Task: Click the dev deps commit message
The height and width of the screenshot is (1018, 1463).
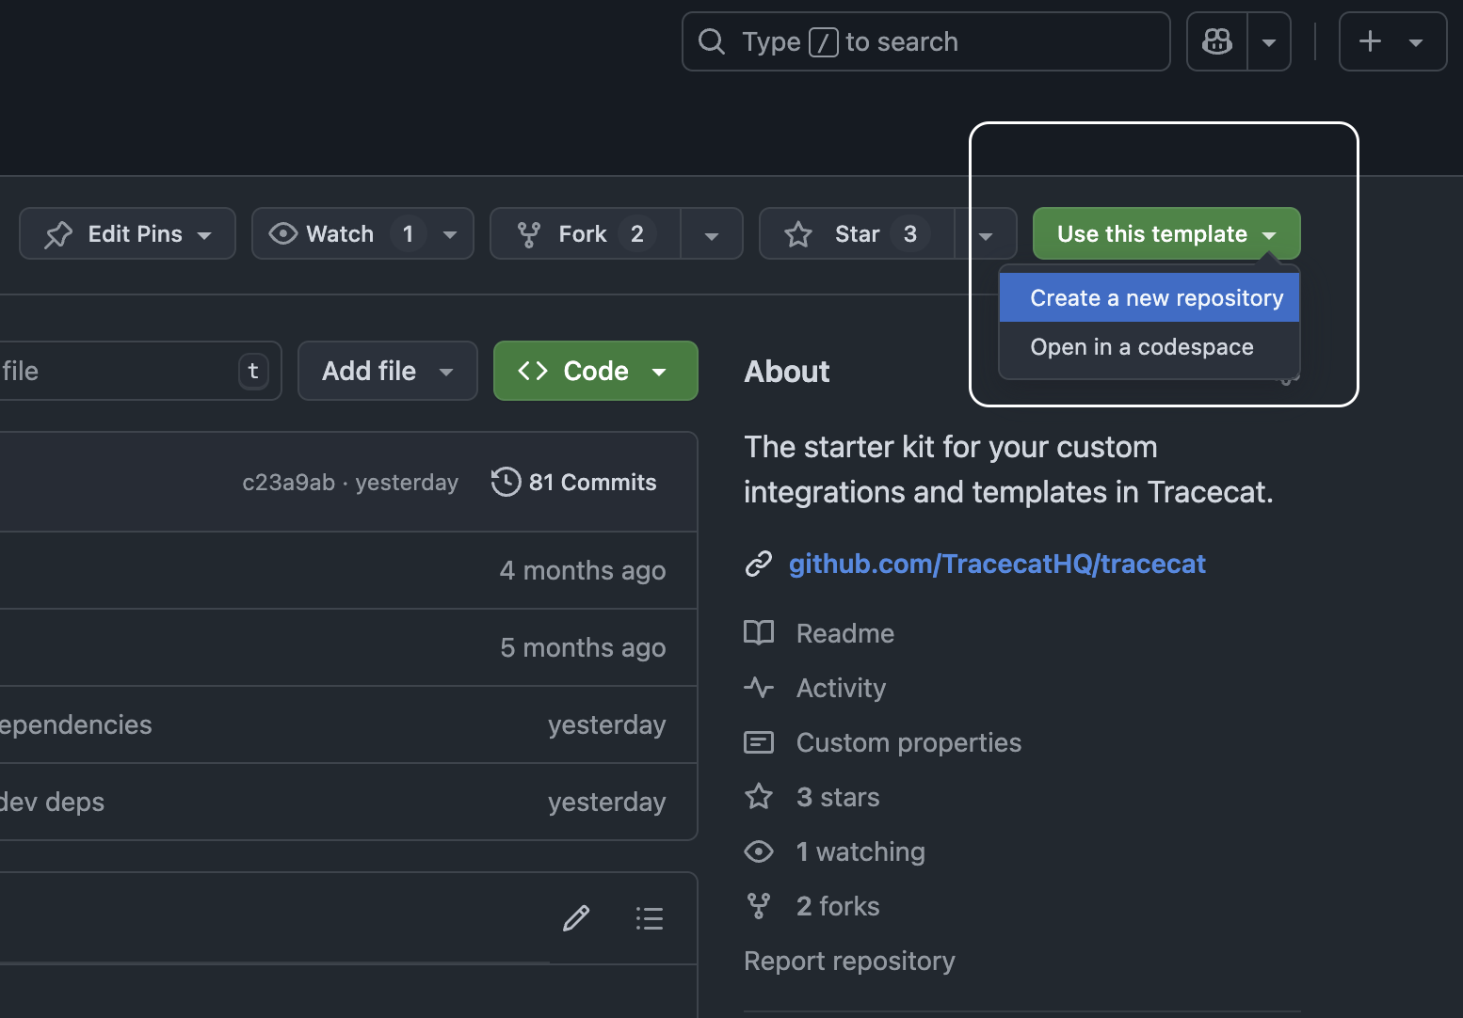Action: pos(53,802)
